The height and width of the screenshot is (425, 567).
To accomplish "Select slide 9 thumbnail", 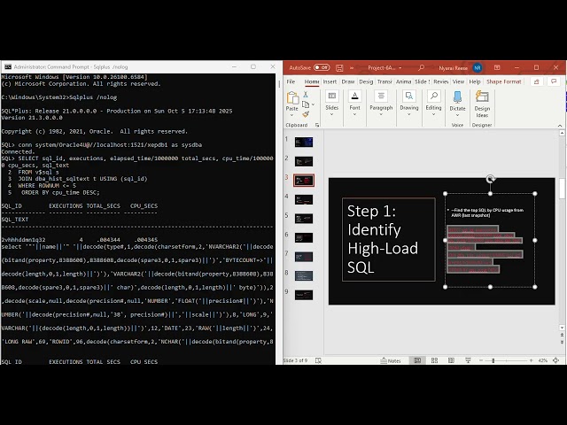I will (x=304, y=295).
